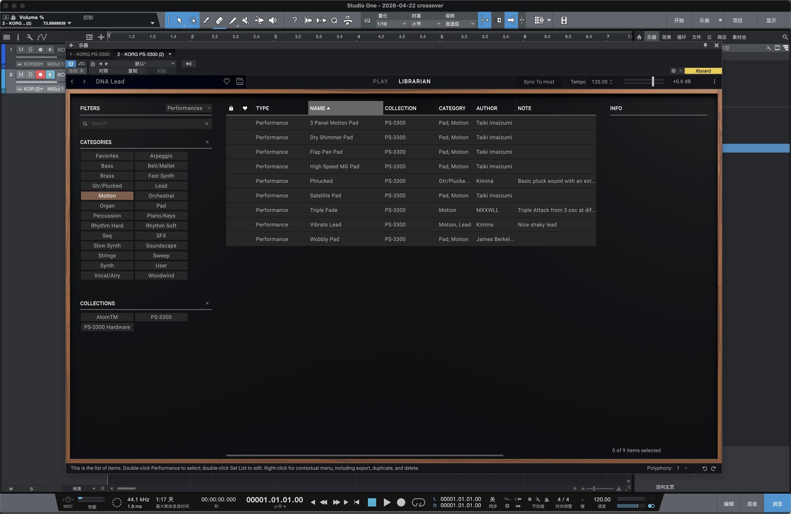791x514 pixels.
Task: Toggle instrument power bypass button
Action: 71,64
